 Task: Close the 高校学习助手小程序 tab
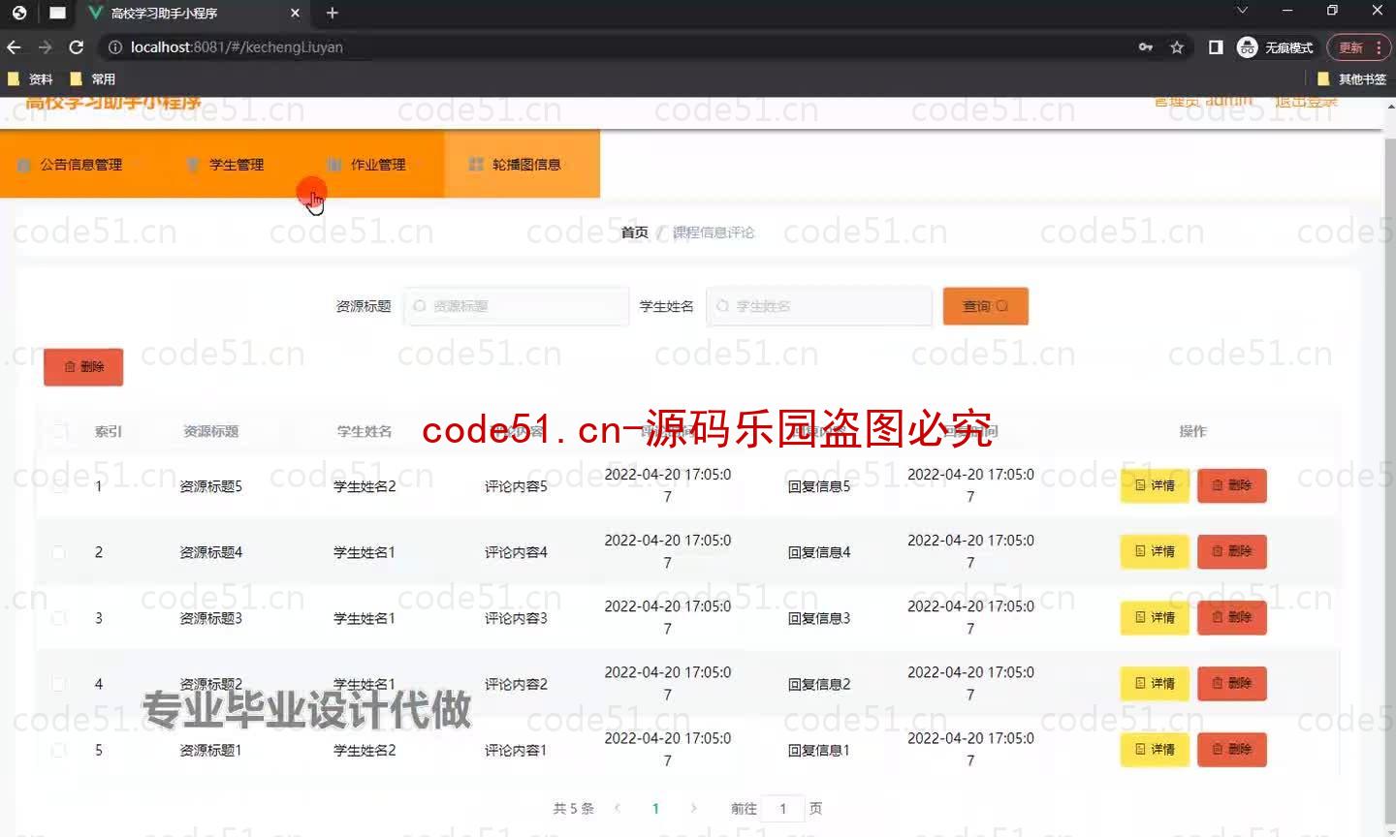click(x=296, y=13)
